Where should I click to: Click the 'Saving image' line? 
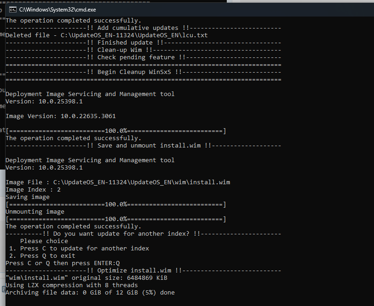pos(28,197)
